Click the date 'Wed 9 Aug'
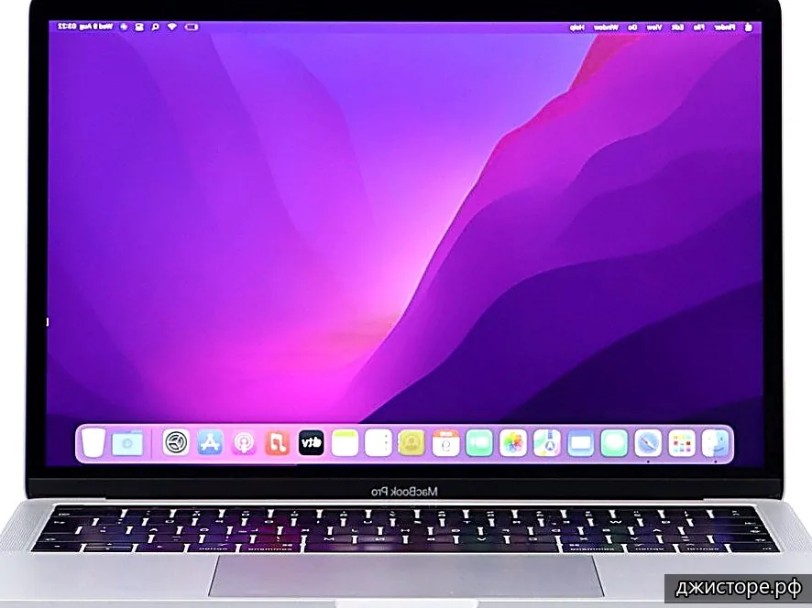 pos(96,27)
